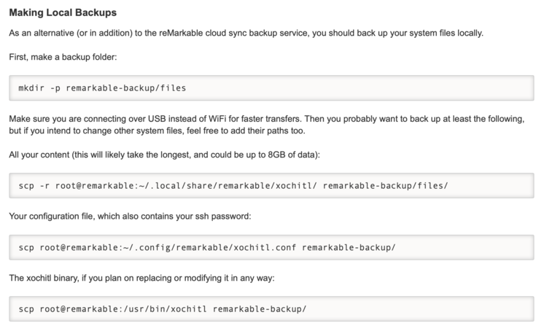Image resolution: width=547 pixels, height=334 pixels.
Task: Click 'remarkable-backup/files/' at the end of the scp -r command
Action: pos(384,186)
